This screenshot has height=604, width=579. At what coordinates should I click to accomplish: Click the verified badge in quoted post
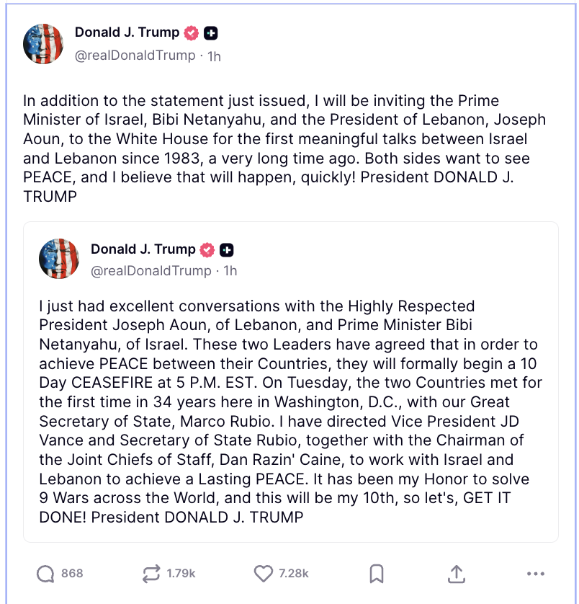point(207,250)
